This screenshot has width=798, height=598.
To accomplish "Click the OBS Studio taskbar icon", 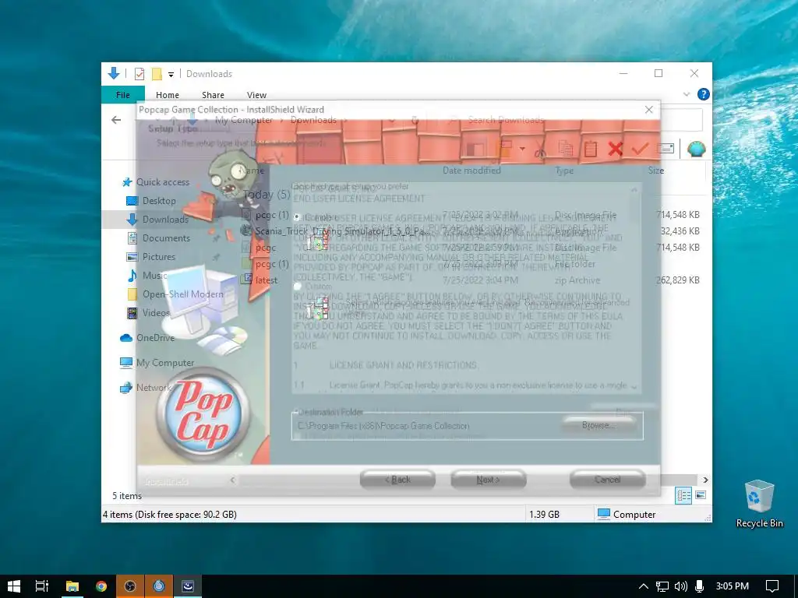I will 130,586.
